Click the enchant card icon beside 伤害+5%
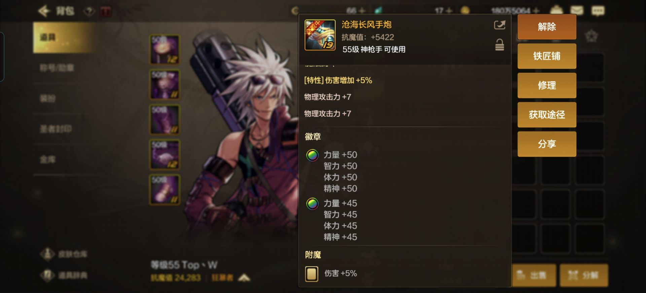The height and width of the screenshot is (293, 646). coord(312,274)
